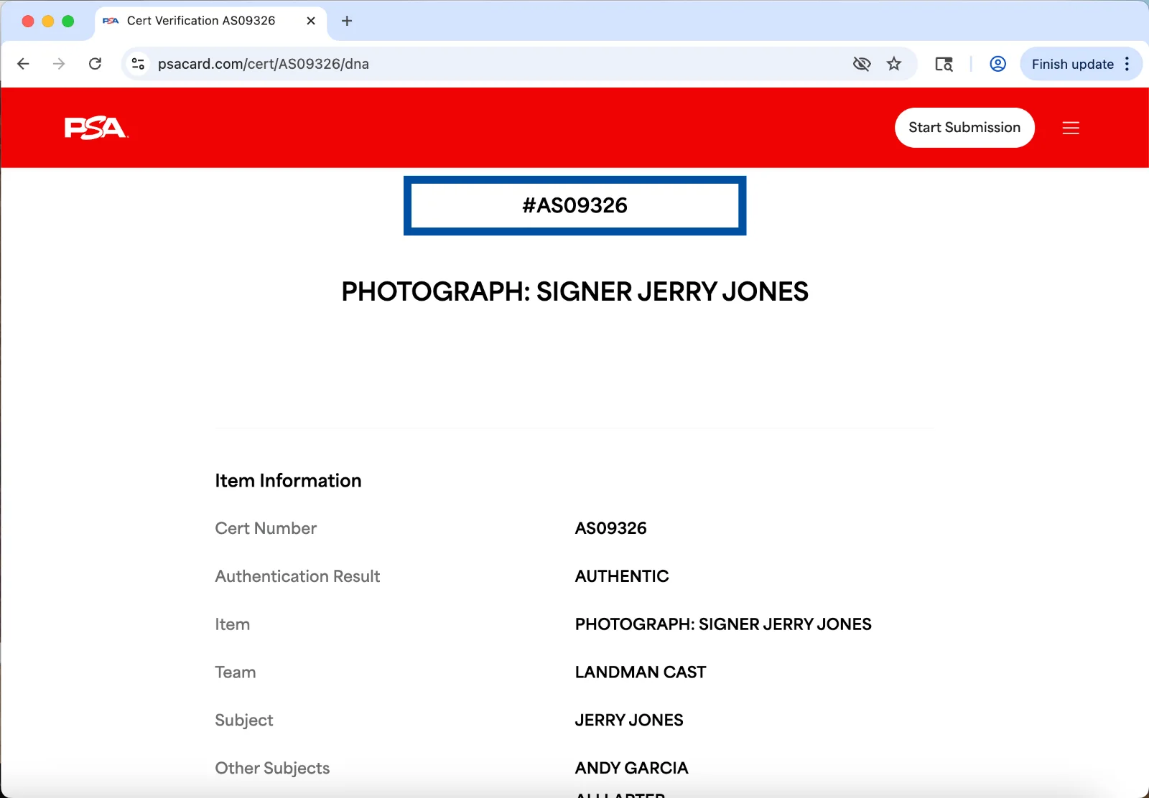Click the AUTHENTIC result value

[x=622, y=576]
